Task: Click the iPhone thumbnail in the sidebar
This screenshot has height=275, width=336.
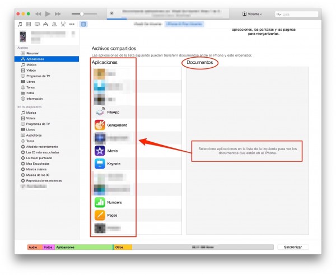Action: click(x=23, y=36)
